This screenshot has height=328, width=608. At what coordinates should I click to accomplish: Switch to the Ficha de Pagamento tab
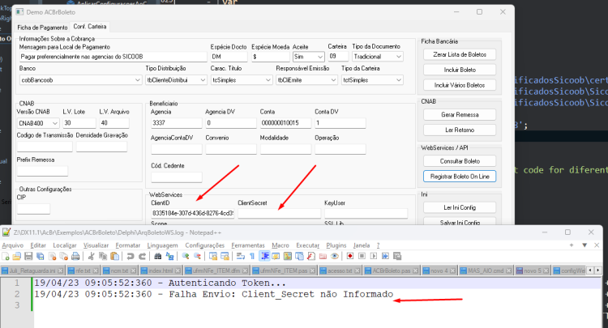42,28
